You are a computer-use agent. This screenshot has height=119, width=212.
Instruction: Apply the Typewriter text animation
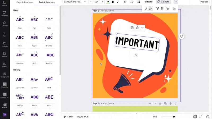point(20,81)
